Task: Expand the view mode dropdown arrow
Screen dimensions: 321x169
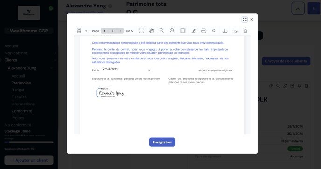Action: (86, 31)
